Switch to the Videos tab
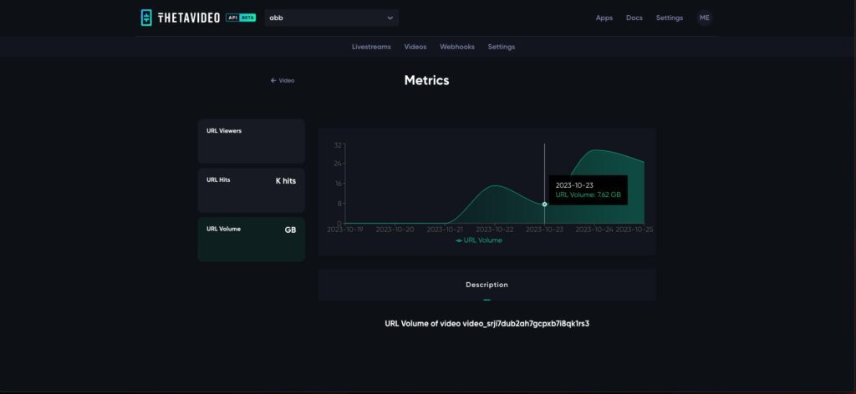856x394 pixels. (x=415, y=47)
